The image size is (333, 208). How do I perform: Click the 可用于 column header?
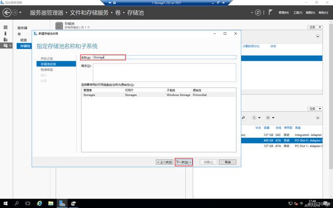click(129, 90)
